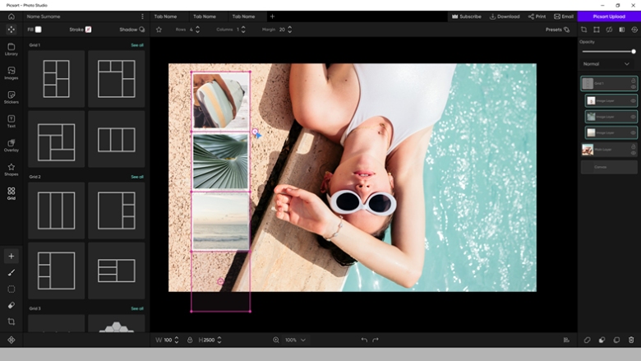This screenshot has width=641, height=361.
Task: Add to favorites with star icon
Action: [159, 30]
